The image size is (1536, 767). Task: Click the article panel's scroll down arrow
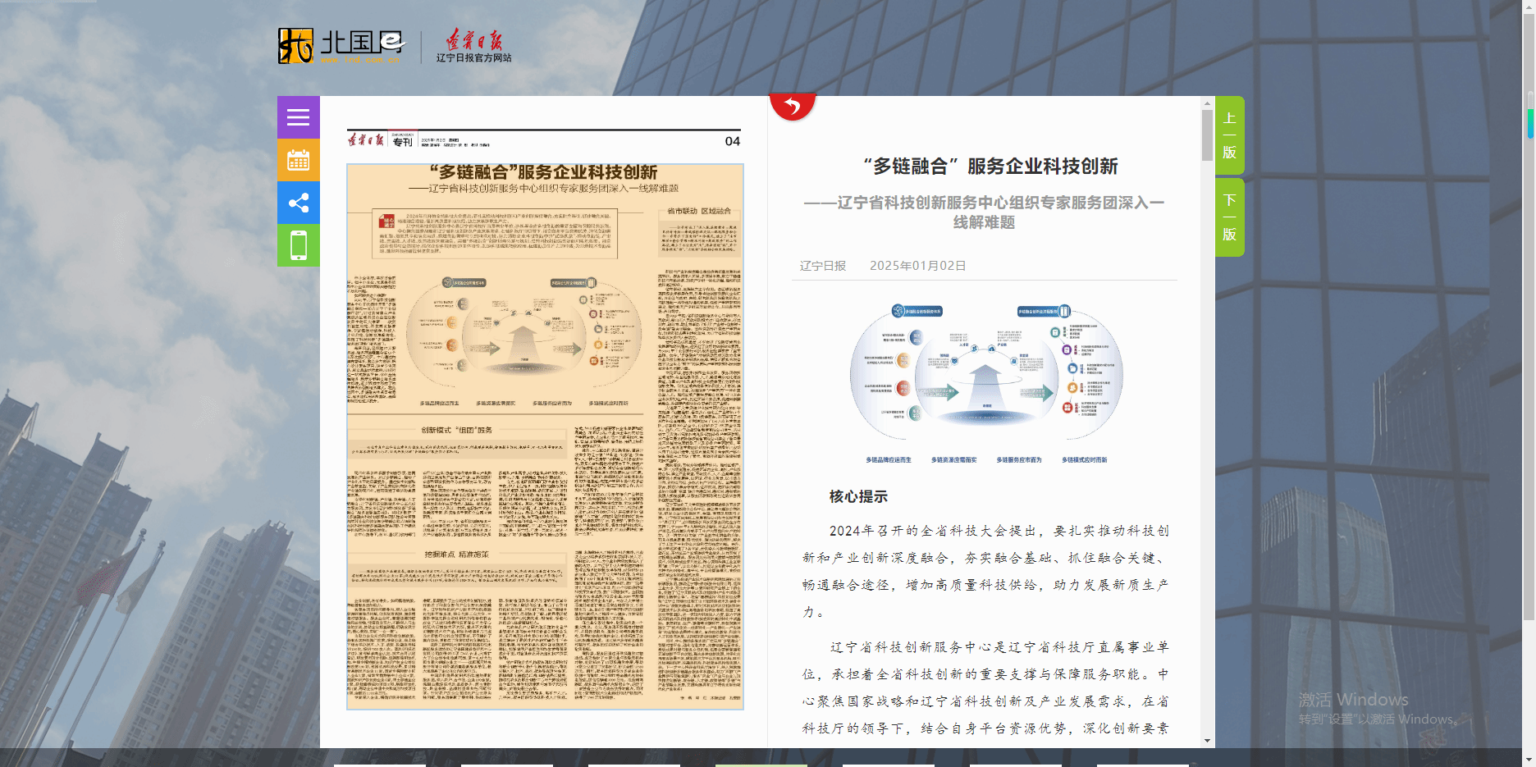1207,740
